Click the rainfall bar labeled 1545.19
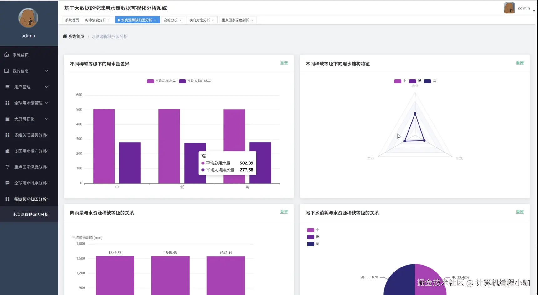Screen dimensions: 538x295 (226, 276)
